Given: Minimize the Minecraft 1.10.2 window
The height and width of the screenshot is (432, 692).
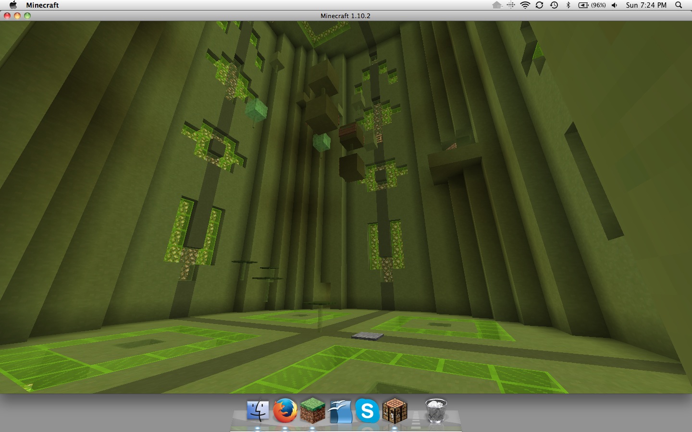Looking at the screenshot, I should 17,16.
